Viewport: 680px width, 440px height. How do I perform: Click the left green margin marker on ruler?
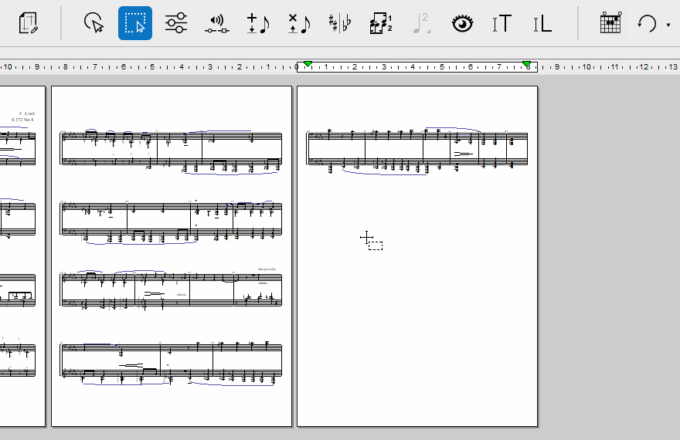click(308, 64)
